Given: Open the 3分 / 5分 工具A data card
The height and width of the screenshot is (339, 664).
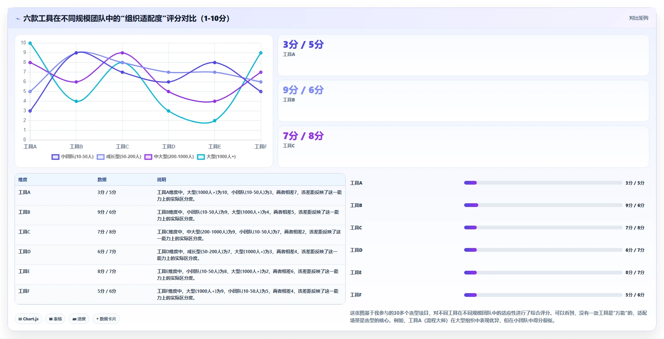Looking at the screenshot, I should [463, 55].
